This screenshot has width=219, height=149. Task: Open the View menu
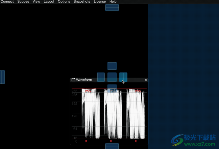click(x=36, y=2)
